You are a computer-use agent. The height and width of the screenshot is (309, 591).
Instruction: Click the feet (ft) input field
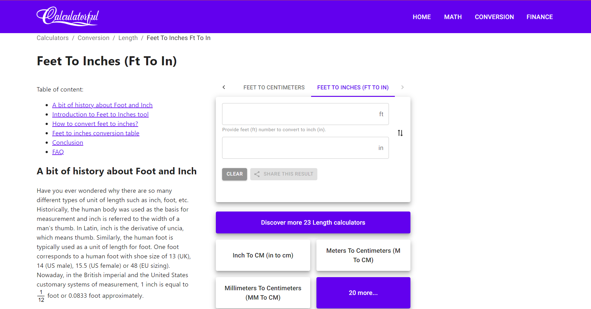[x=305, y=114]
